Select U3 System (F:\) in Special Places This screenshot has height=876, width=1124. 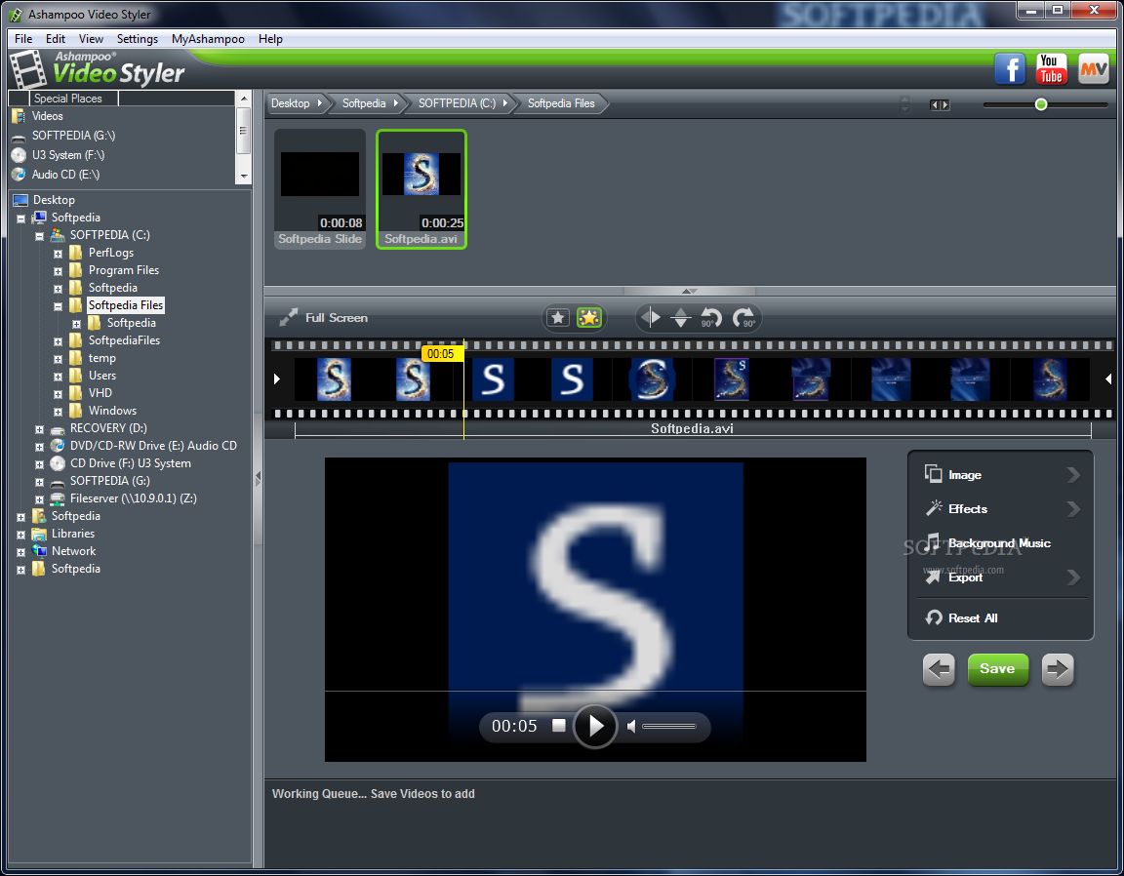[x=68, y=155]
